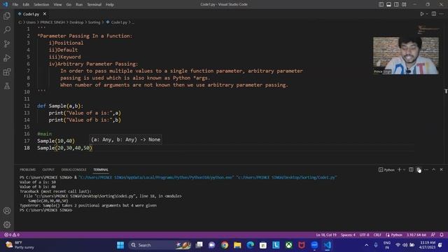Show errors and warnings count in status bar
This screenshot has height=252, width=448.
12,235
